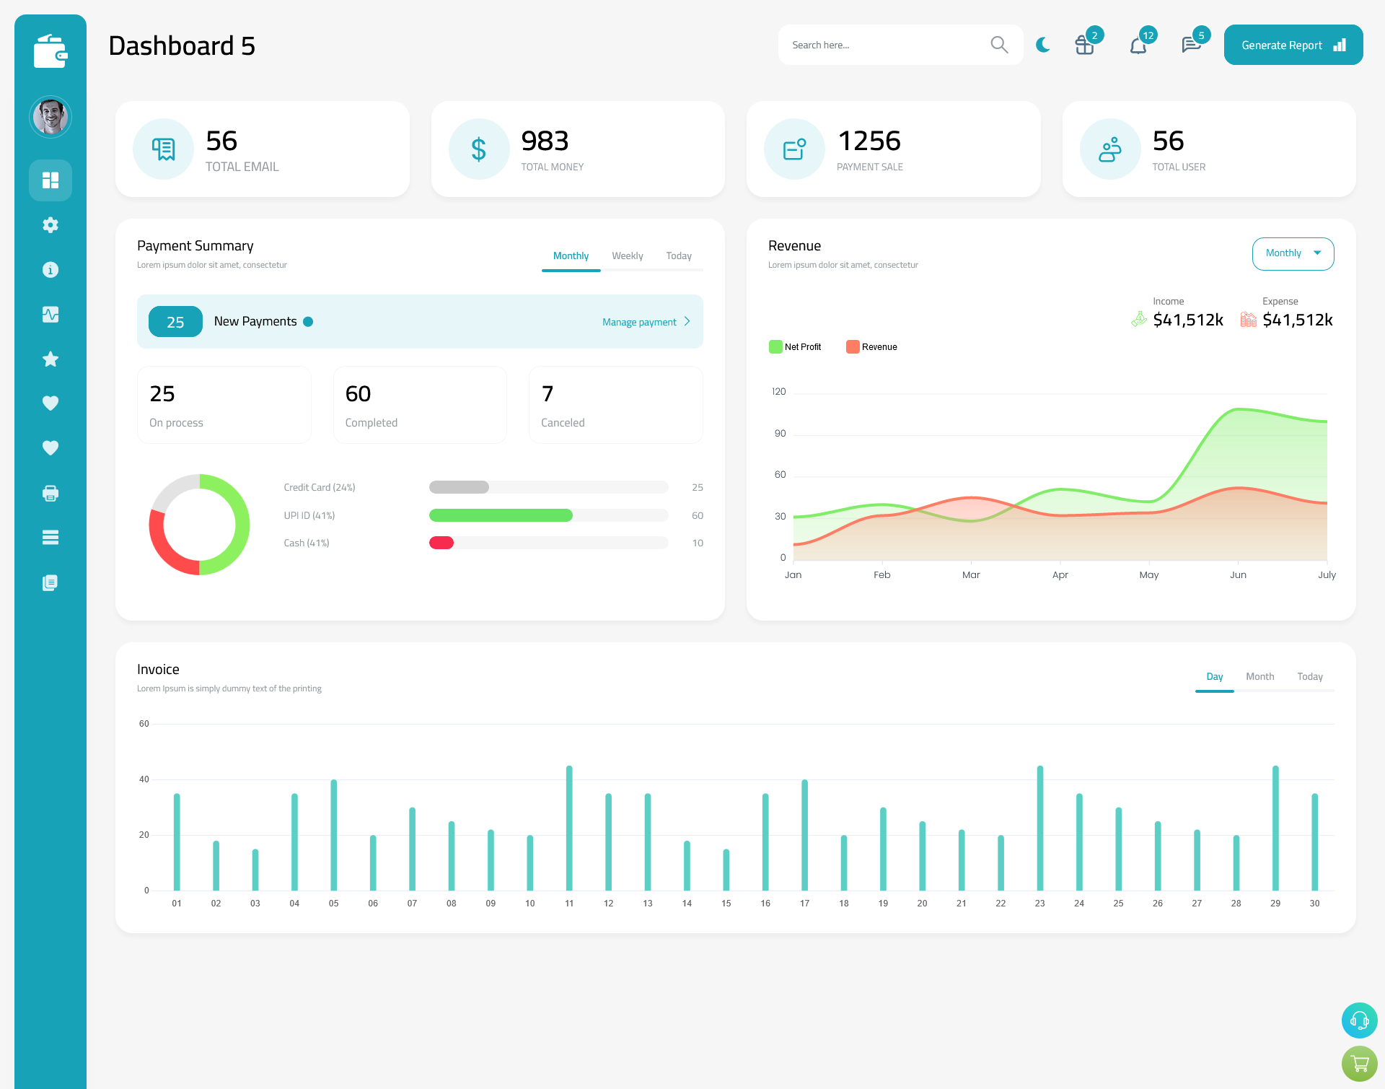The width and height of the screenshot is (1385, 1089).
Task: Toggle dark mode with moon icon
Action: (x=1043, y=45)
